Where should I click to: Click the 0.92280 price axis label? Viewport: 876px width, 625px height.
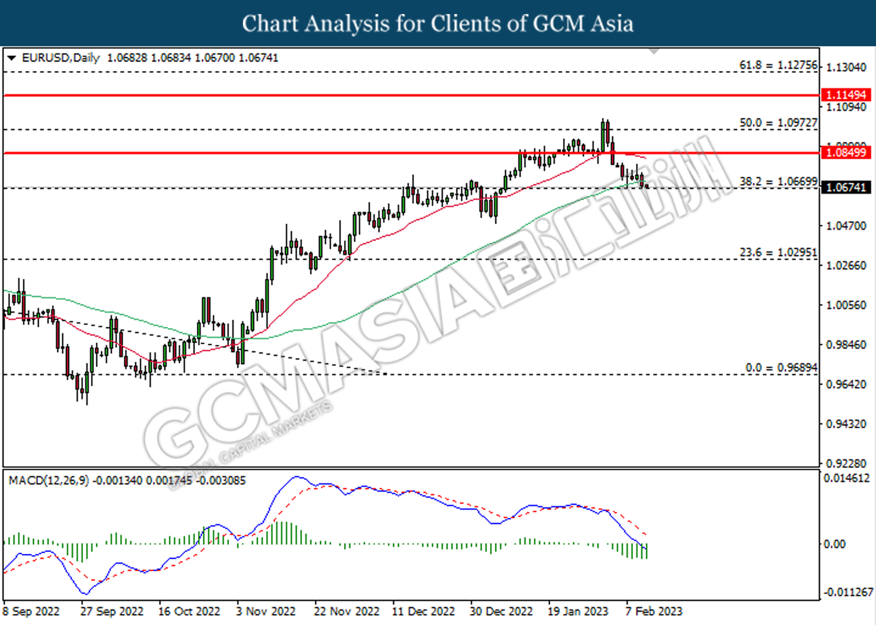coord(846,464)
